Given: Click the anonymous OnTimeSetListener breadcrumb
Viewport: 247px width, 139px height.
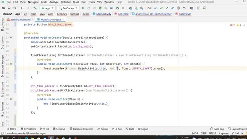Looking at the screenshot, I should click(154, 14).
